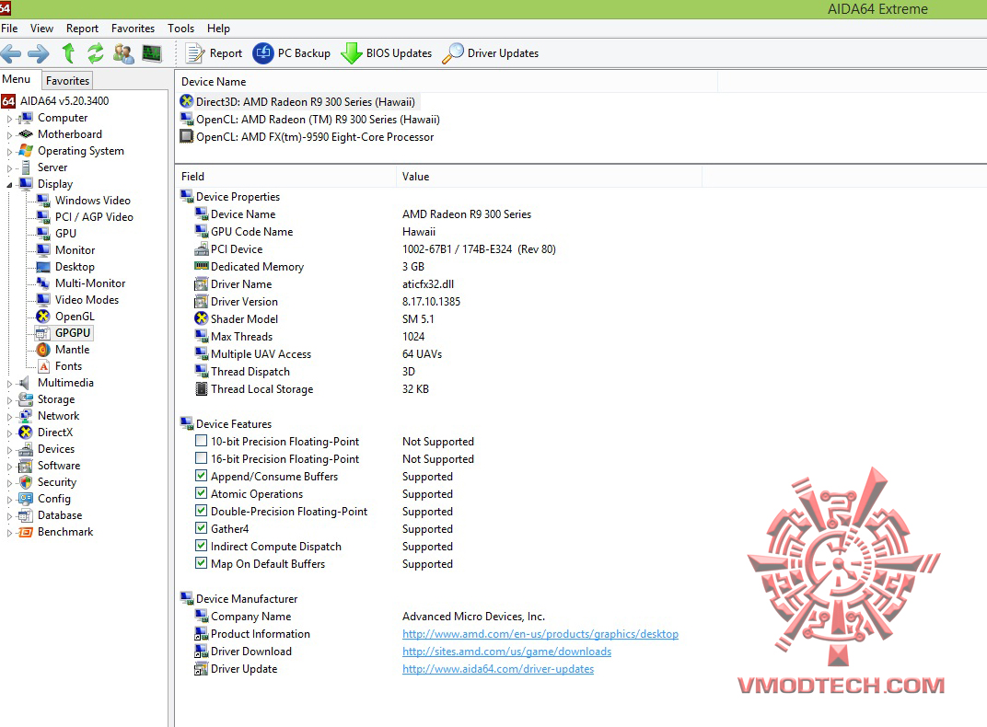Select Multi-Monitor tree item
987x727 pixels.
(x=90, y=283)
